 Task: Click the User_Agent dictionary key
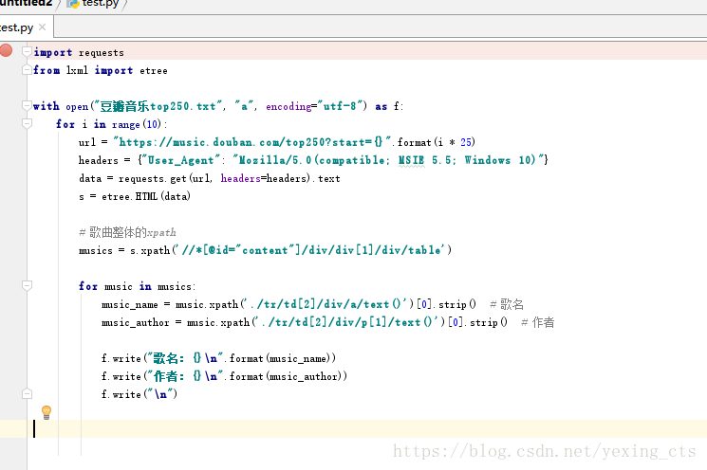pos(181,160)
